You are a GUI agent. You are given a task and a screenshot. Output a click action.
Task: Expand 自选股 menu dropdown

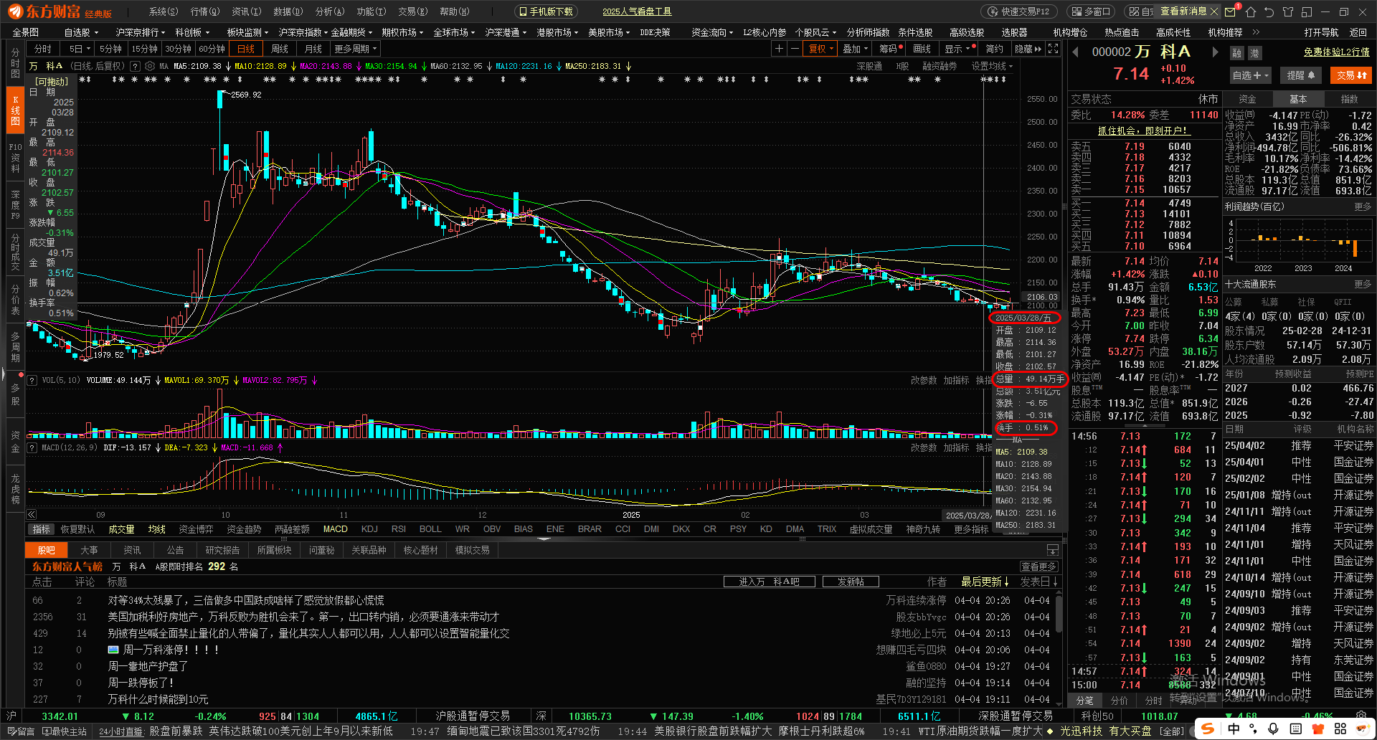tap(80, 32)
